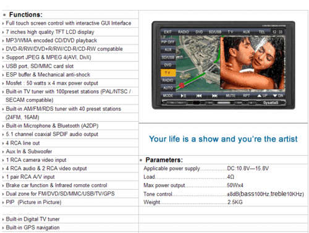Tap the play/pause button on the stereo
The height and width of the screenshot is (233, 309).
point(184,96)
